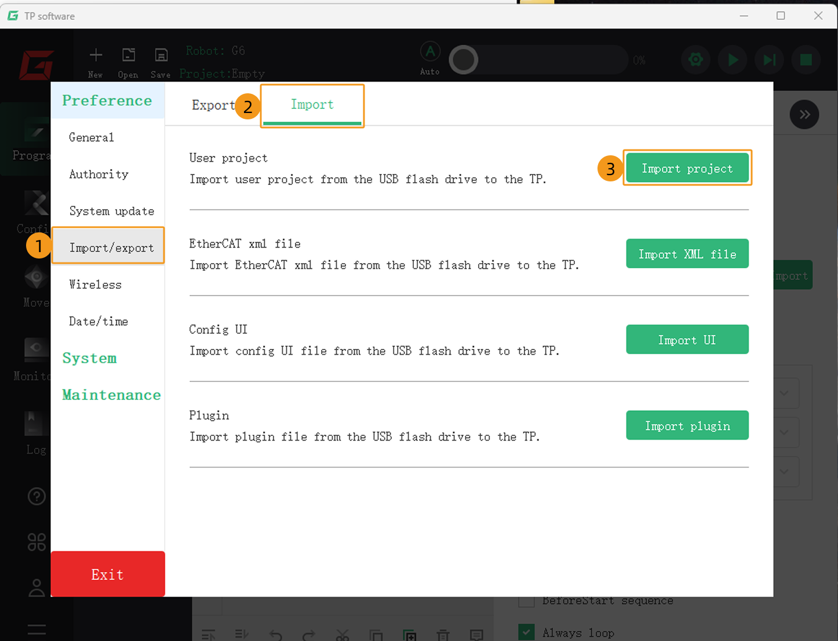Open the gear settings icon in top bar
This screenshot has width=838, height=641.
[695, 60]
